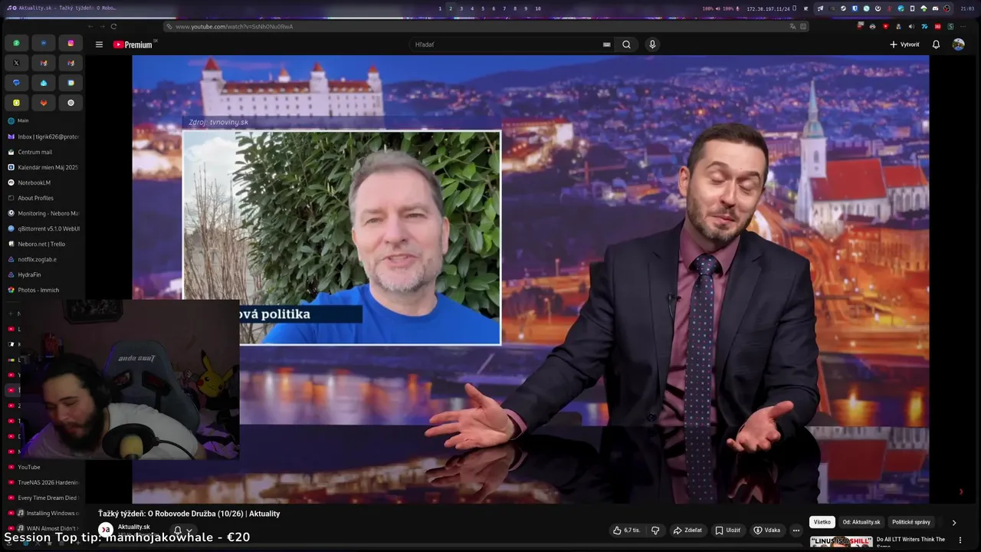Switch to the TrueNAS 2026 Hardening tab

[x=42, y=482]
